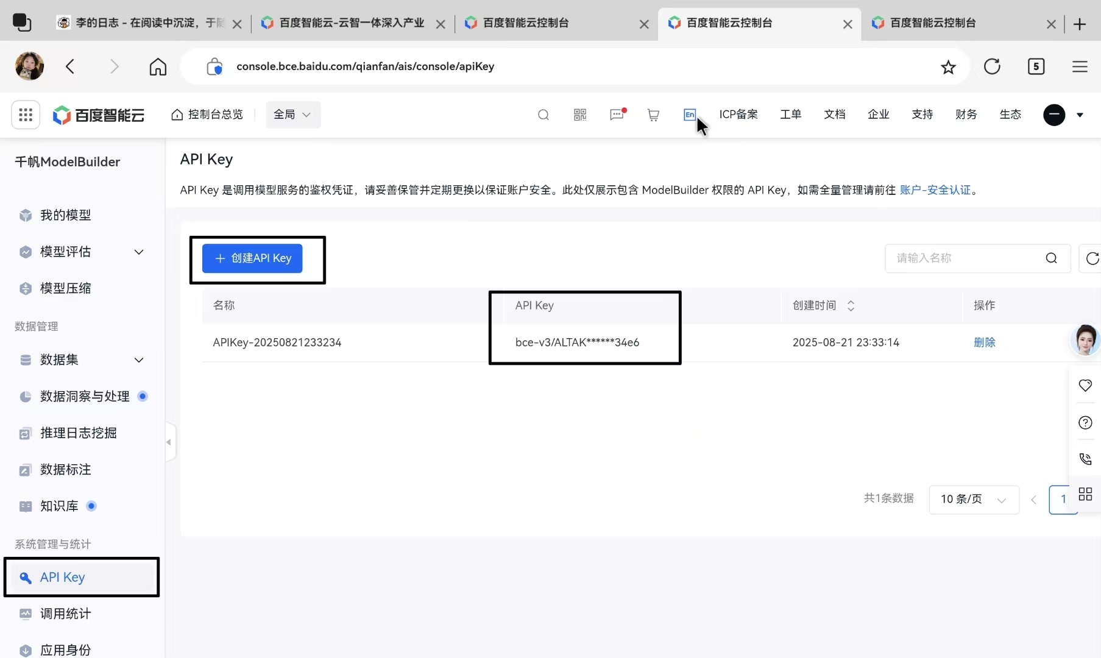This screenshot has height=658, width=1101.
Task: Open the tab count button showing 5
Action: pos(1036,66)
